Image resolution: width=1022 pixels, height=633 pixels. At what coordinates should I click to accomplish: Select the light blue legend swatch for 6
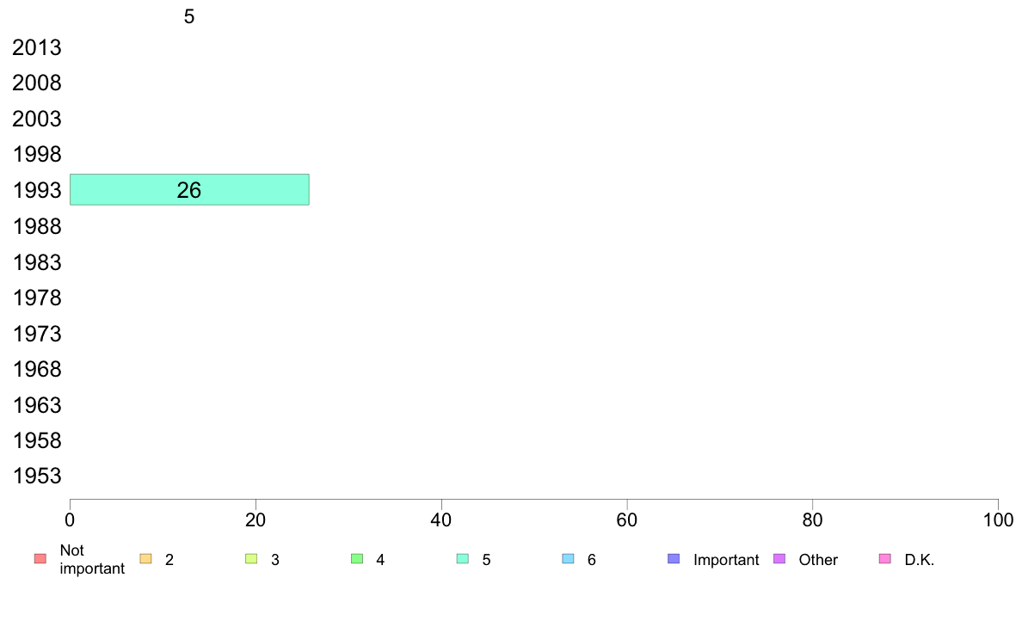pyautogui.click(x=568, y=559)
